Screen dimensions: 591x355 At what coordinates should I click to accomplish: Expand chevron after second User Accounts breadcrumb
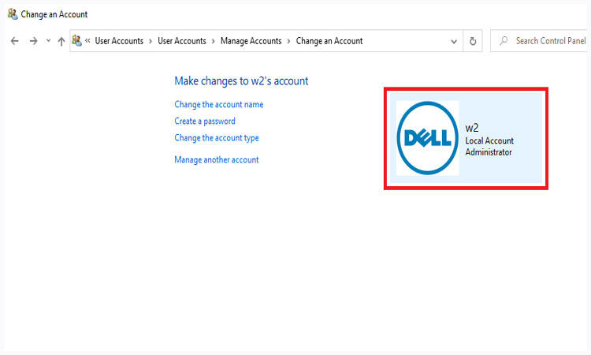[x=213, y=41]
